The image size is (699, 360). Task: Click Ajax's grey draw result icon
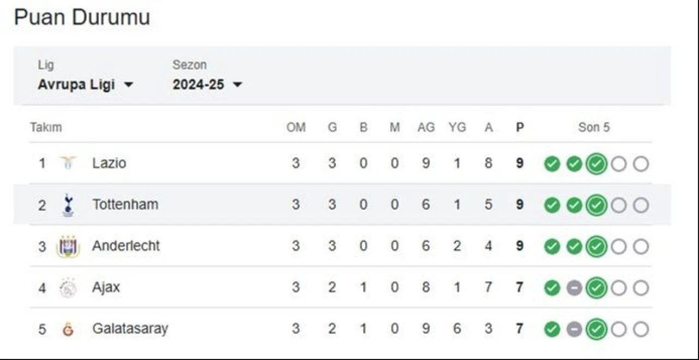coord(574,288)
